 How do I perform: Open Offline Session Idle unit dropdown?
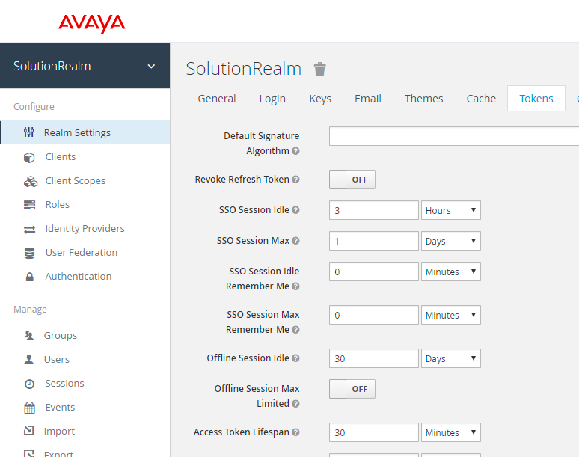point(451,358)
